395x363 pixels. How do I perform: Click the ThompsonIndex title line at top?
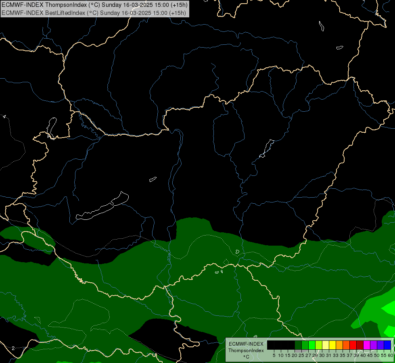(94, 5)
